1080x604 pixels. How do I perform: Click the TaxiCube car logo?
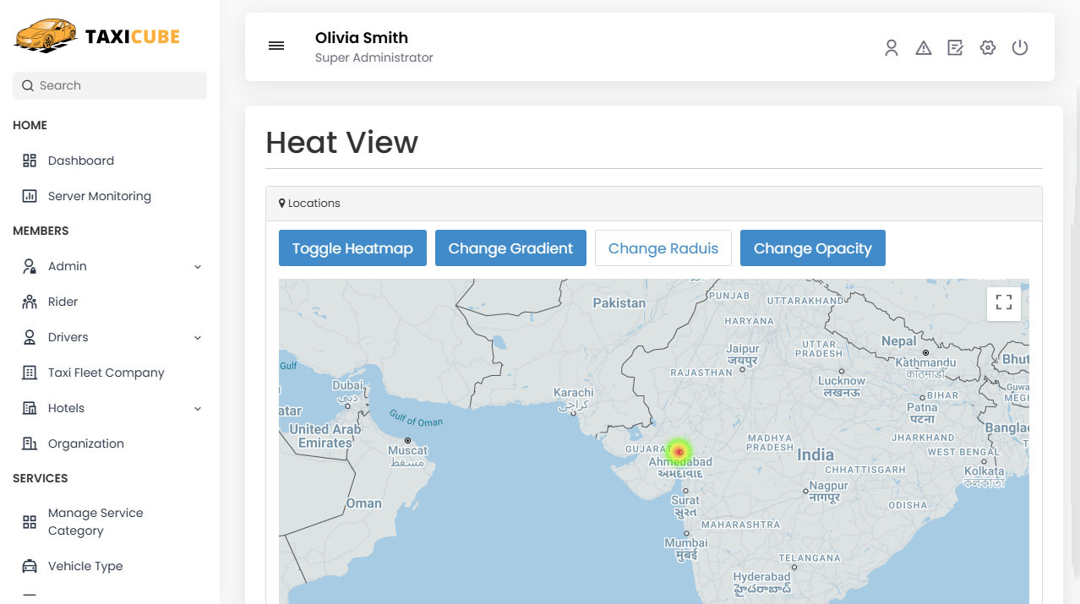[46, 36]
